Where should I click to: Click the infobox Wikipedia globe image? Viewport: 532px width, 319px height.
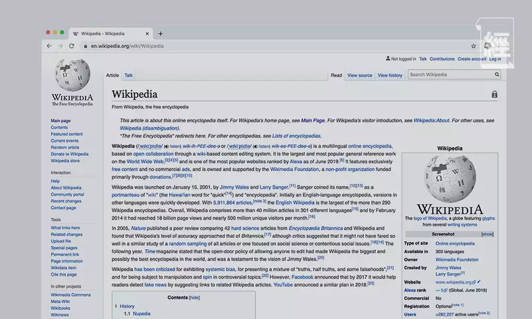450,179
